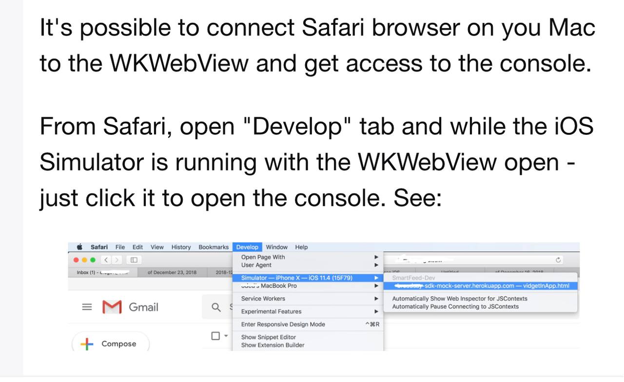Switch to the Inbox (1) tab
The width and height of the screenshot is (624, 382).
[x=103, y=272]
